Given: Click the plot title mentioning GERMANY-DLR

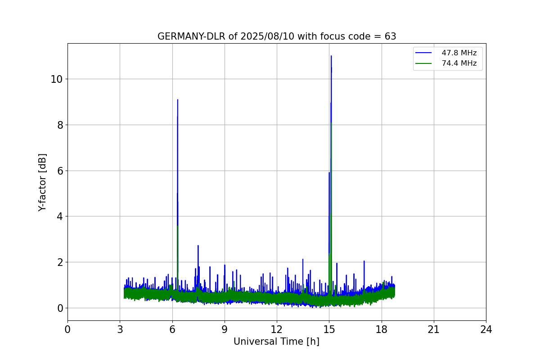Looking at the screenshot, I should 277,36.
